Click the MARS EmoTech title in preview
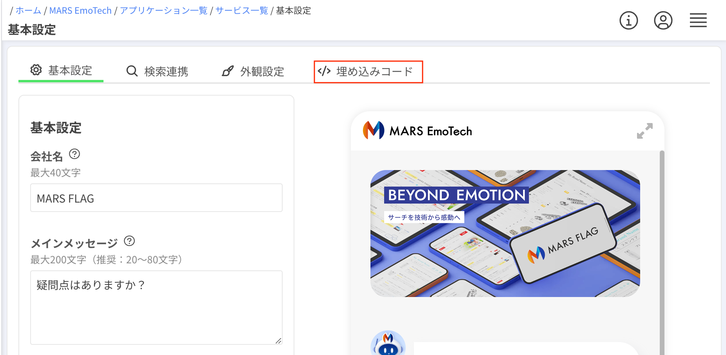The image size is (726, 355). pos(431,131)
